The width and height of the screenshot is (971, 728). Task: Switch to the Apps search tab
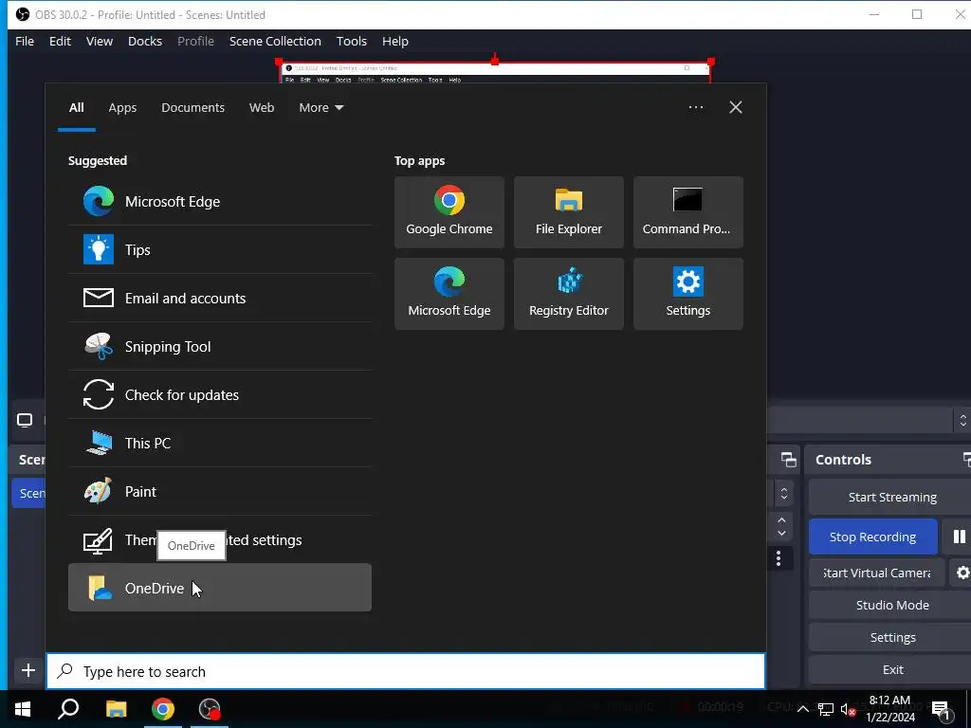122,108
